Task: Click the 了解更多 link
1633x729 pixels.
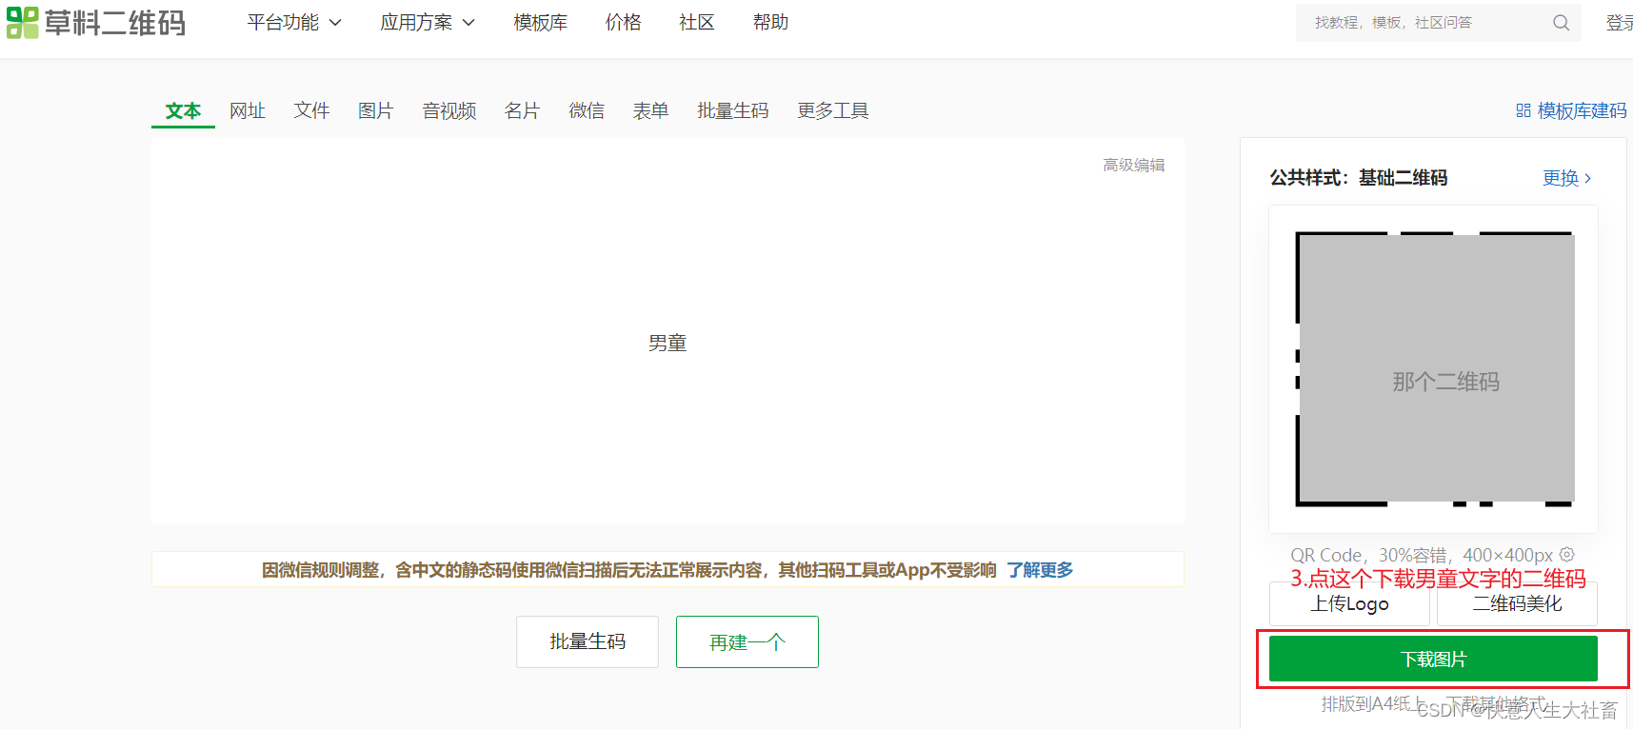Action: [x=1040, y=570]
